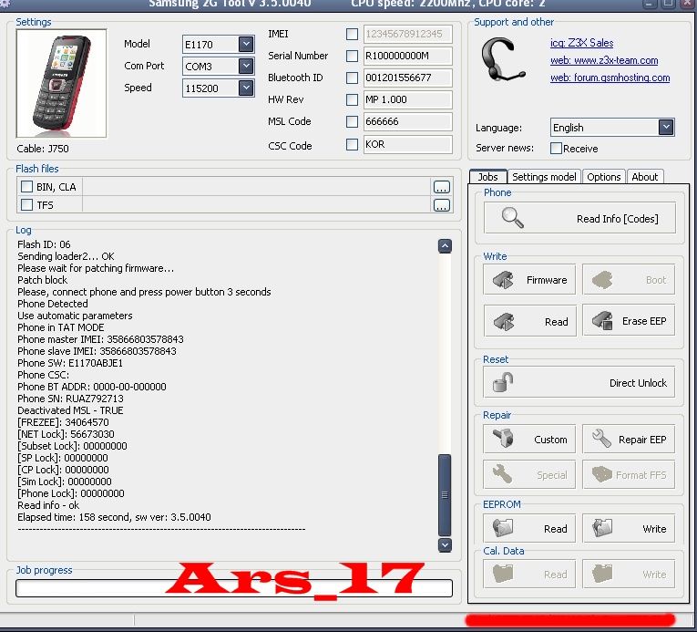
Task: Click the greyed Format FFS icon
Action: pyautogui.click(x=602, y=474)
